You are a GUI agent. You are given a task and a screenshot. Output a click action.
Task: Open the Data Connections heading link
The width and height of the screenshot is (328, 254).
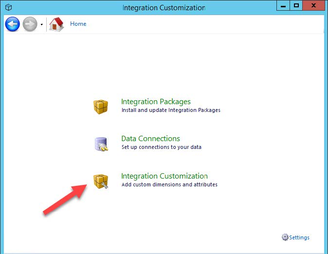coord(150,139)
